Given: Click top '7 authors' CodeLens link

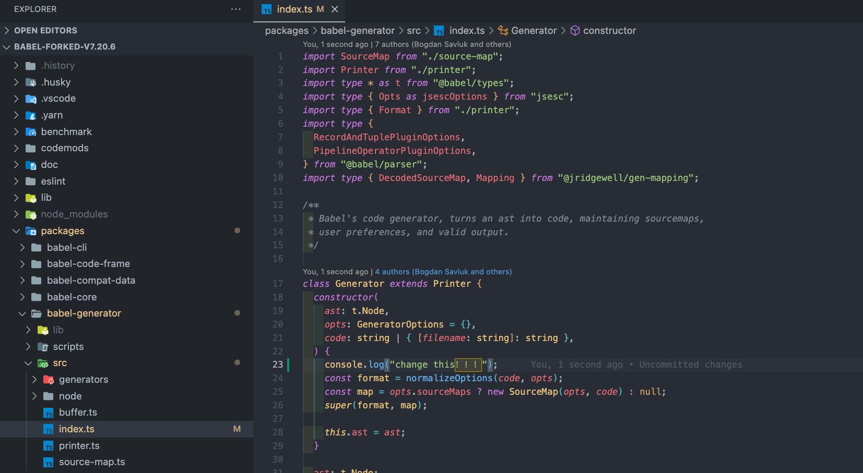Looking at the screenshot, I should tap(443, 44).
